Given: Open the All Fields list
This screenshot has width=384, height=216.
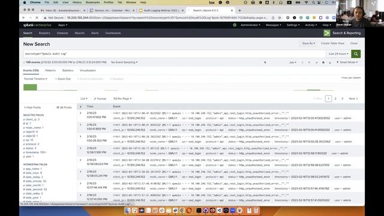Looking at the screenshot, I should 64,107.
